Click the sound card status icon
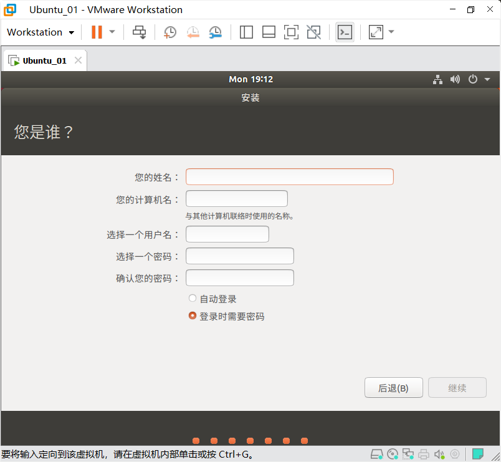Screen dimensions: 501x462 tap(439, 454)
